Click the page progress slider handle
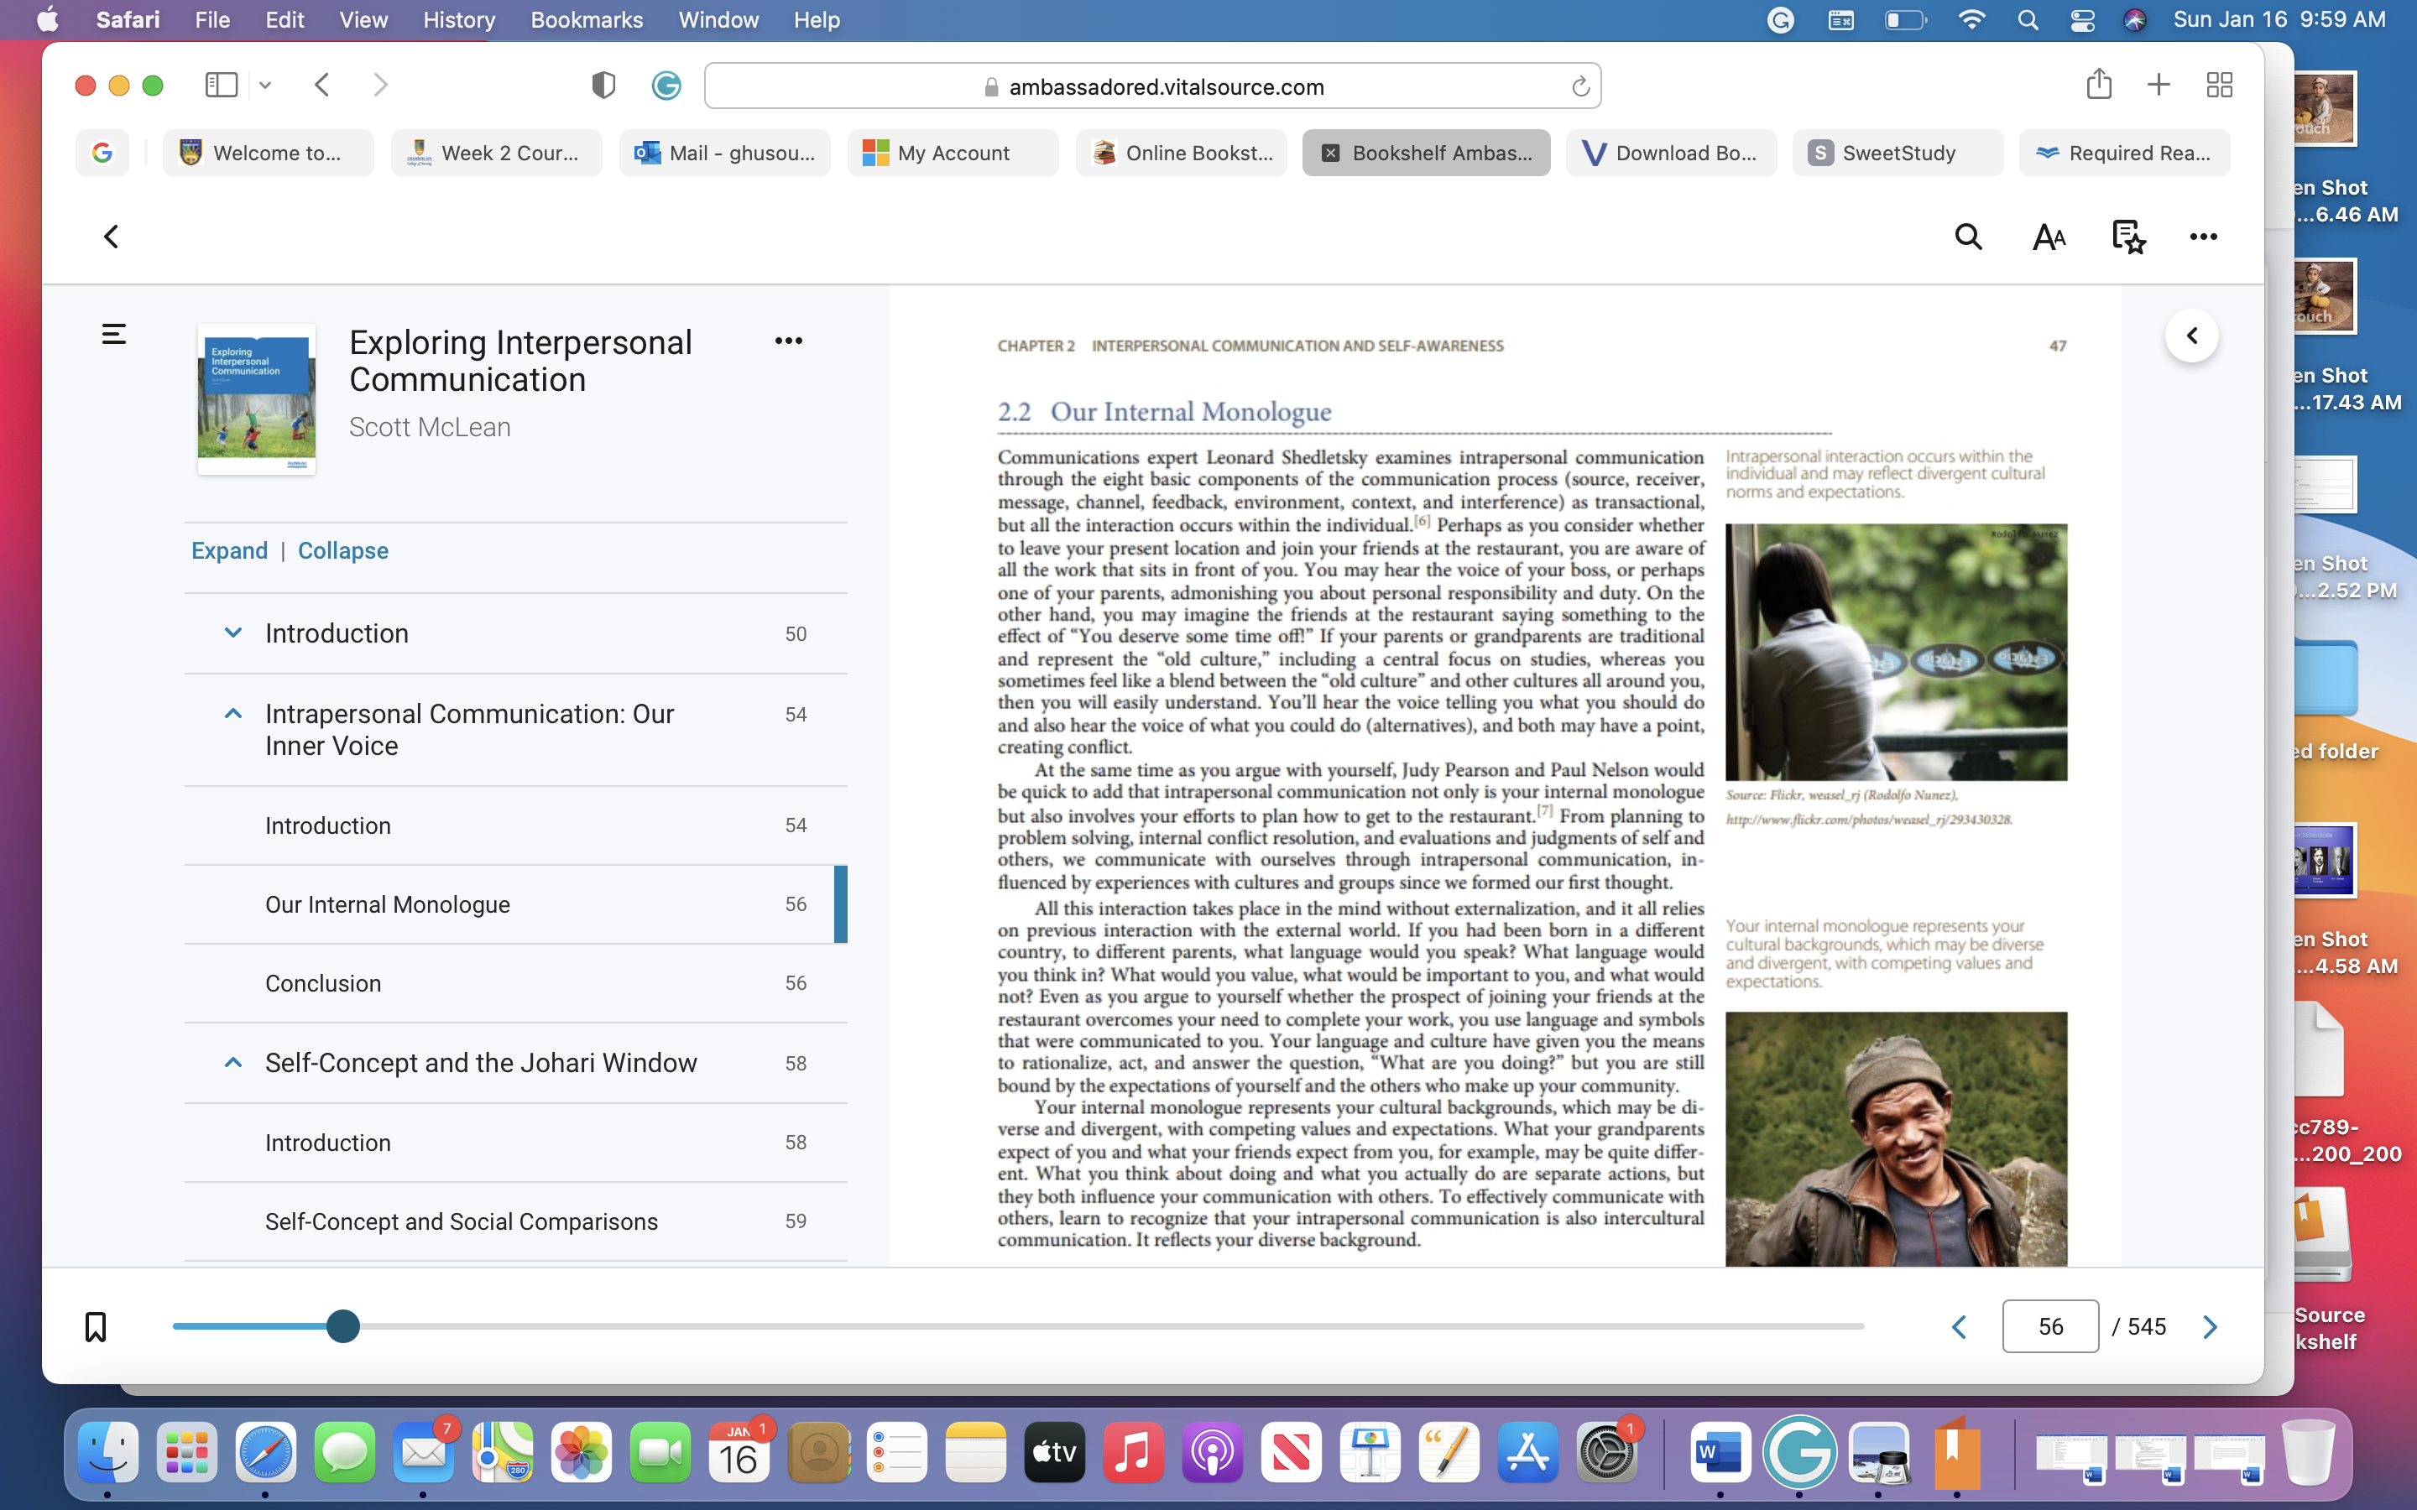Screen dimensions: 2417x1510 (342, 1326)
